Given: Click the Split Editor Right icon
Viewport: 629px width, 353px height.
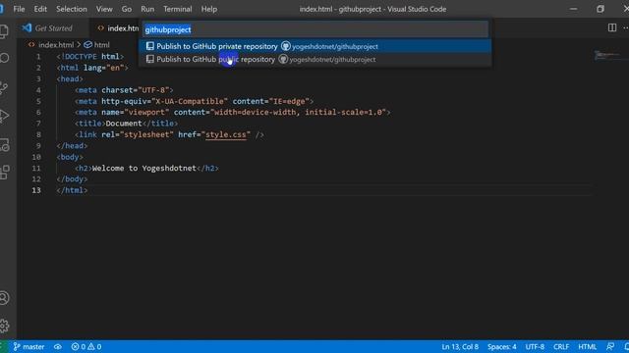Looking at the screenshot, I should pos(612,27).
